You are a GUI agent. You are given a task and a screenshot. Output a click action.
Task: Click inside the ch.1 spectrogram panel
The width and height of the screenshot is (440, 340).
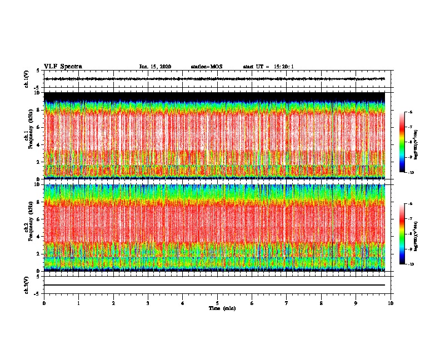[214, 136]
